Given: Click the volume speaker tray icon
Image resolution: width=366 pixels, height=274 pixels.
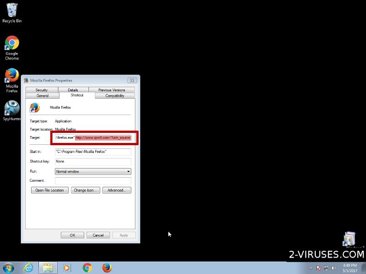Looking at the screenshot, I should (x=334, y=268).
